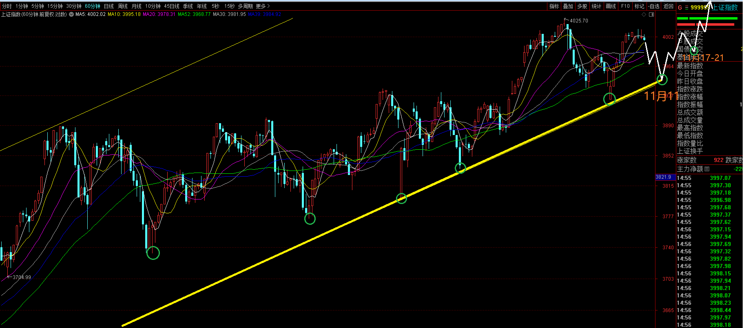Click the green lines icon beside stock code
Screen dimensions: 748x328
[686, 7]
